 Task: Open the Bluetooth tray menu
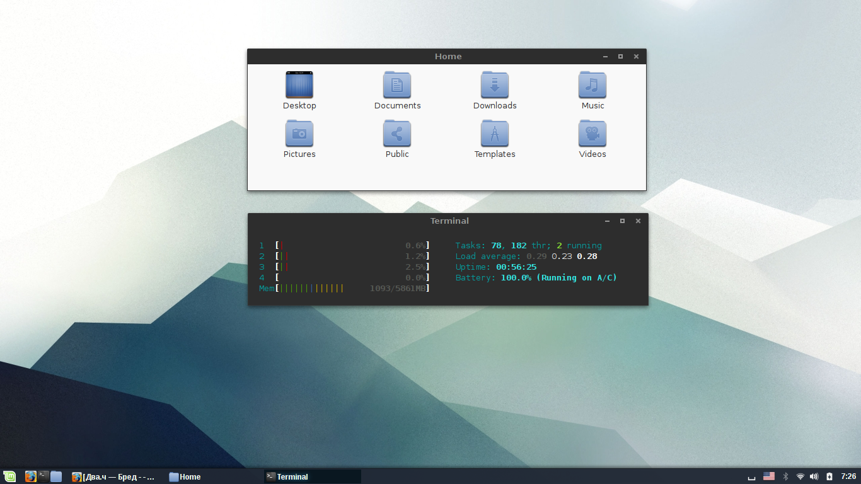tap(785, 476)
